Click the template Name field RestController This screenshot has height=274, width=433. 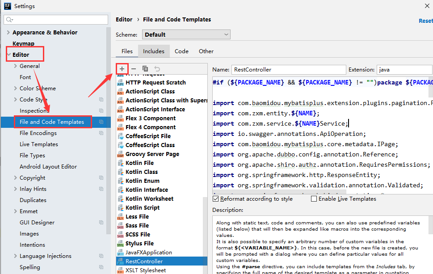(289, 70)
